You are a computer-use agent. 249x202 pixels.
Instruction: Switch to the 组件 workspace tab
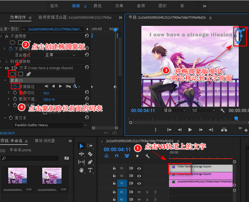coord(54,6)
